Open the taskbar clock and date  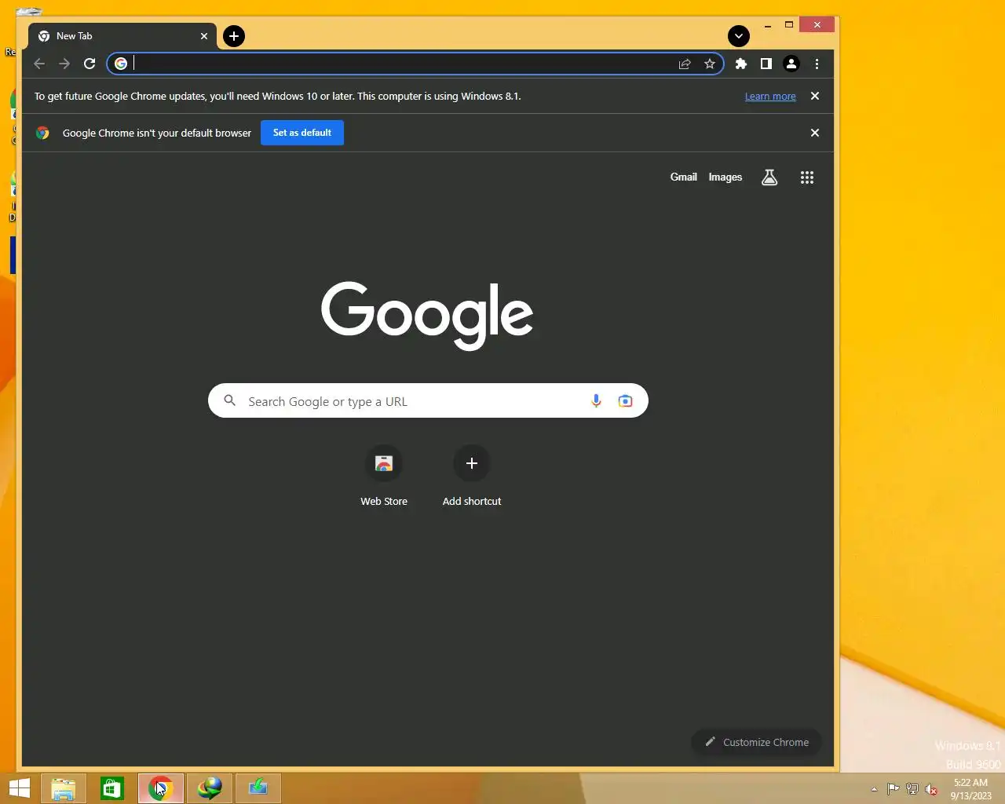pos(971,789)
